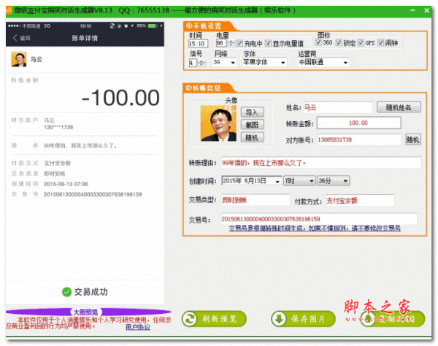Click the signal strength spinner arrows
This screenshot has width=438, height=346.
tap(201, 63)
